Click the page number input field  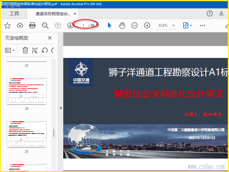tap(83, 26)
